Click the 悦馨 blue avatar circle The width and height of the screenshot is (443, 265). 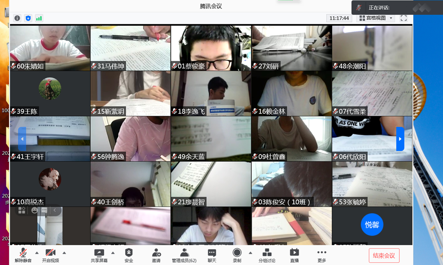click(372, 225)
